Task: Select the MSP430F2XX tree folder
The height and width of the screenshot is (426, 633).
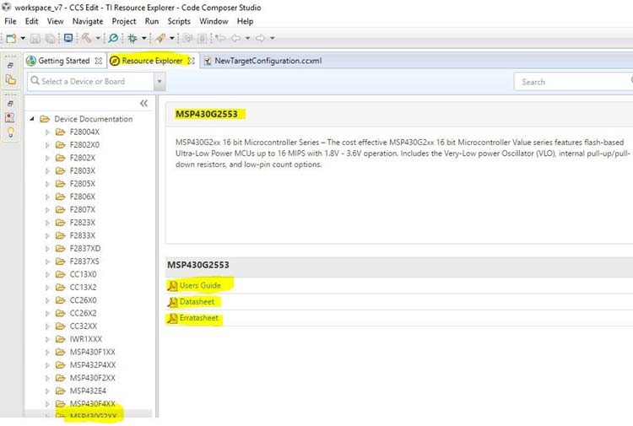Action: tap(93, 378)
